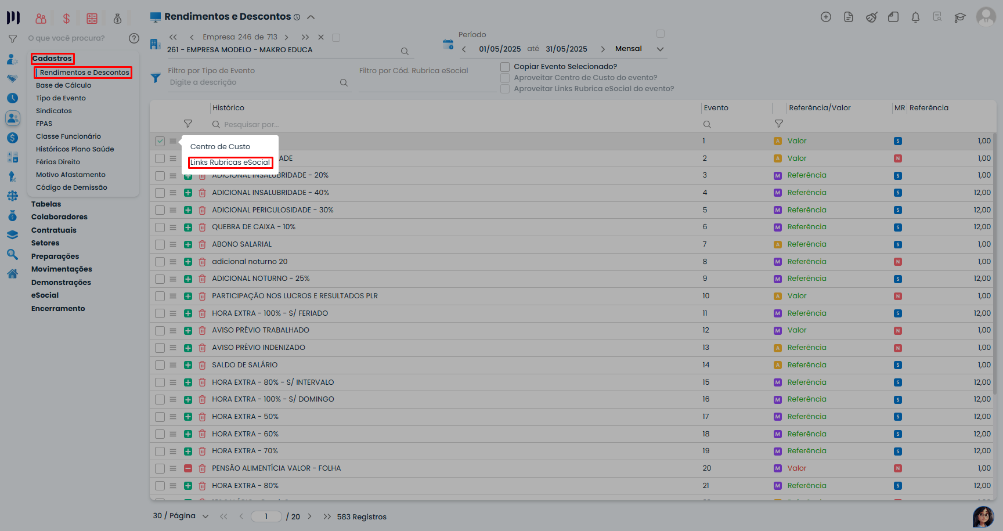Go to next page of records in the pager
1003x531 pixels.
click(310, 516)
